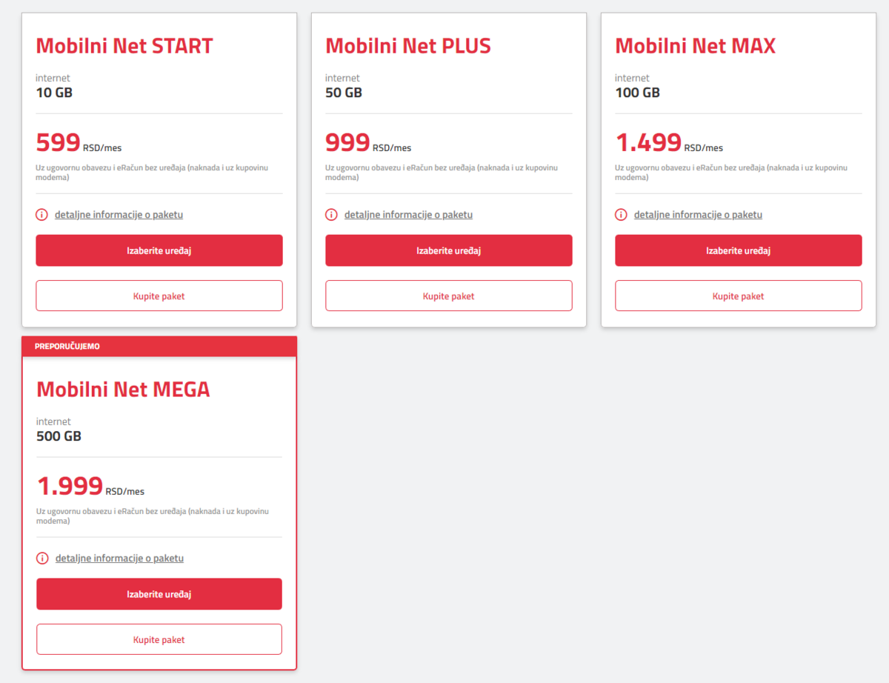Select Kupite paket for Mobilni Net MEGA

point(159,639)
